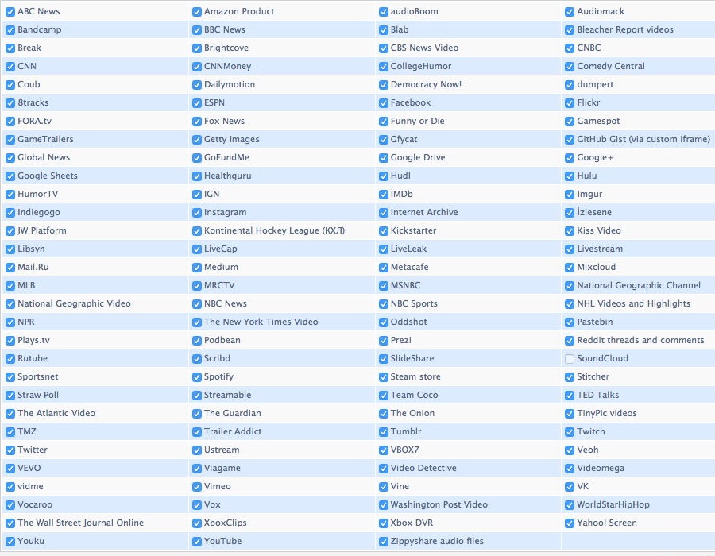
Task: Disable the Hulu checkbox
Action: (x=570, y=176)
